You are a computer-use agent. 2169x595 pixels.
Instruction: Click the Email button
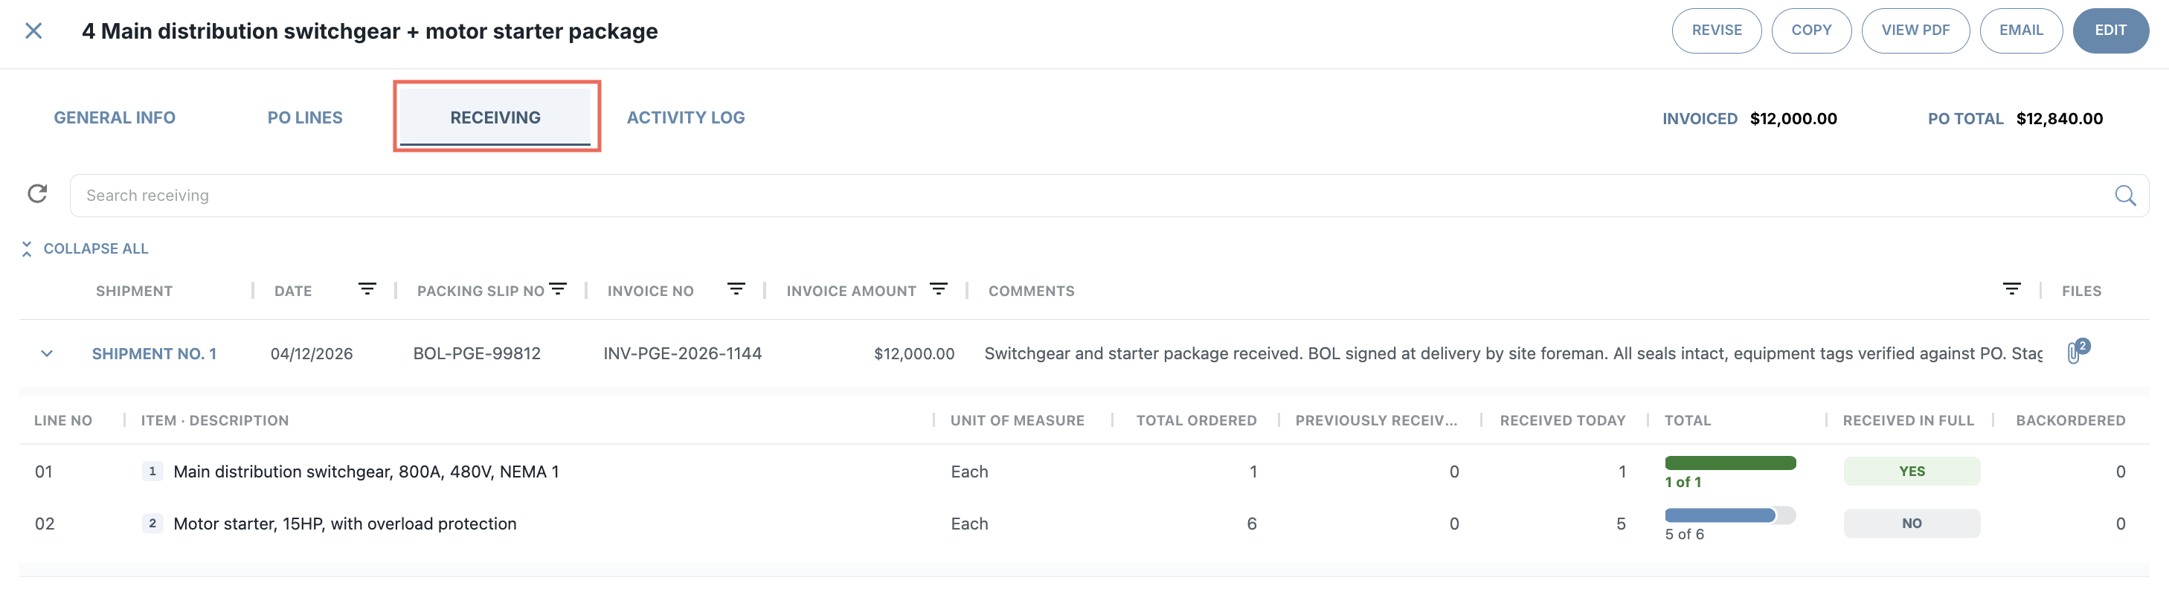coord(2021,30)
